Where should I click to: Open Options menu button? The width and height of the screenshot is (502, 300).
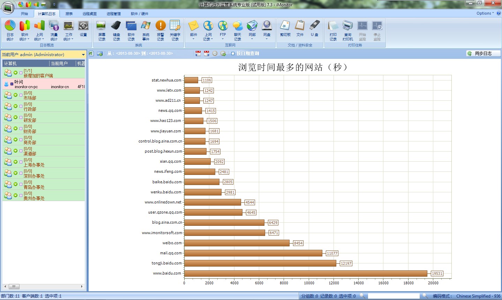(x=485, y=13)
